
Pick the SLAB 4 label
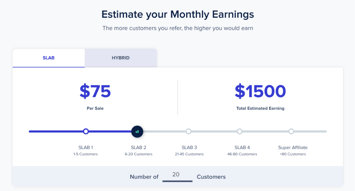click(242, 147)
